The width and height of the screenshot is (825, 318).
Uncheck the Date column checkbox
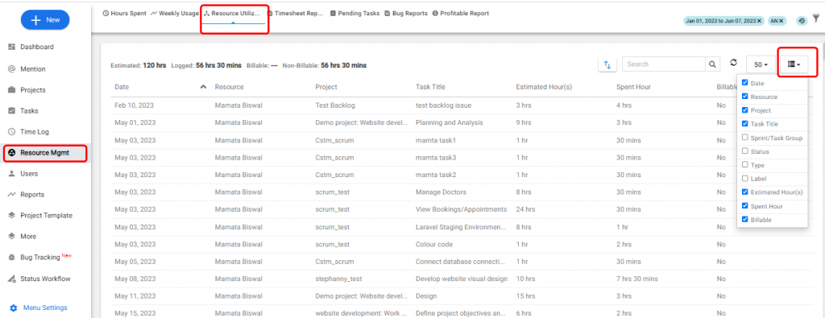coord(745,83)
